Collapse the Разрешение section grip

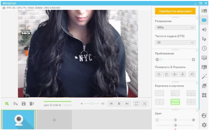pyautogui.click(x=175, y=17)
